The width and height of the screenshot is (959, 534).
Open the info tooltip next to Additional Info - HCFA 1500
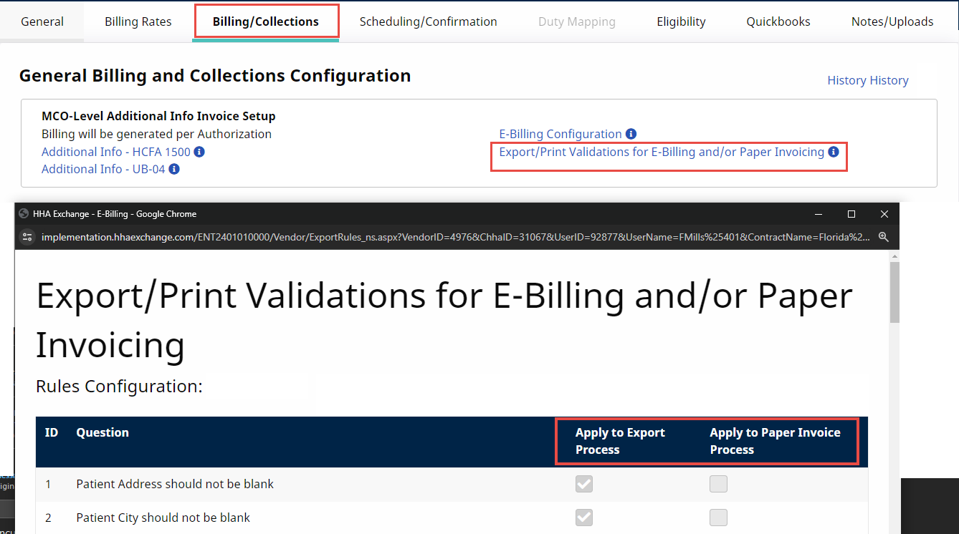tap(199, 151)
